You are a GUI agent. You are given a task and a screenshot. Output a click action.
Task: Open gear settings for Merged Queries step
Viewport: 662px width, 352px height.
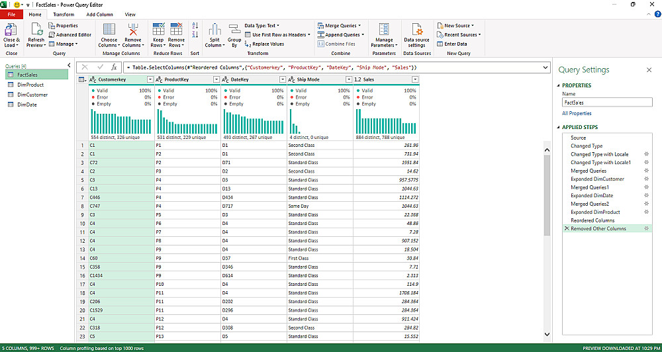pos(646,171)
